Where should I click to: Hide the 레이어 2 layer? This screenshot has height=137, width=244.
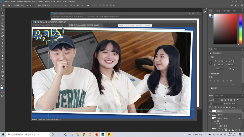tap(210, 111)
